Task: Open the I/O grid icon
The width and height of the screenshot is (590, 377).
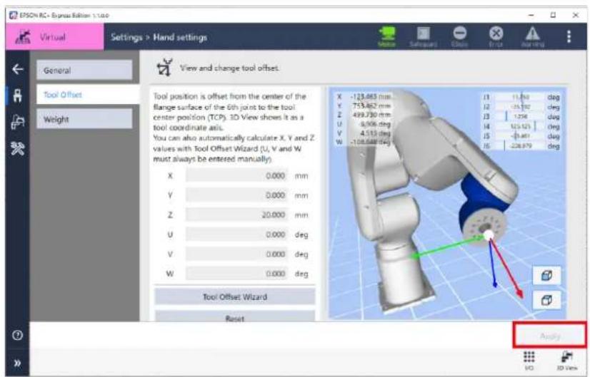Action: point(529,361)
